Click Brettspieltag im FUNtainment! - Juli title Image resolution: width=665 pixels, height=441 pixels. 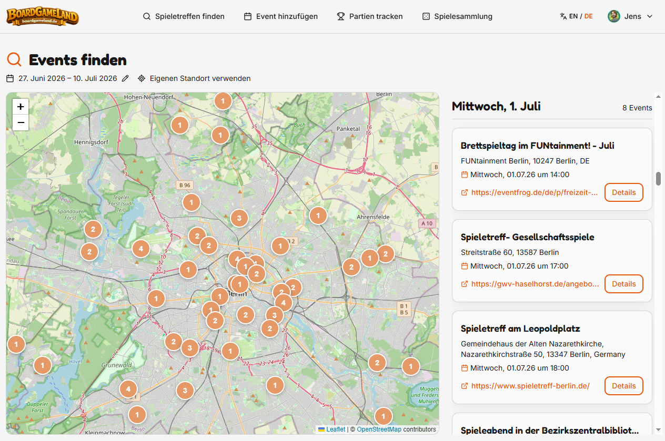(538, 146)
